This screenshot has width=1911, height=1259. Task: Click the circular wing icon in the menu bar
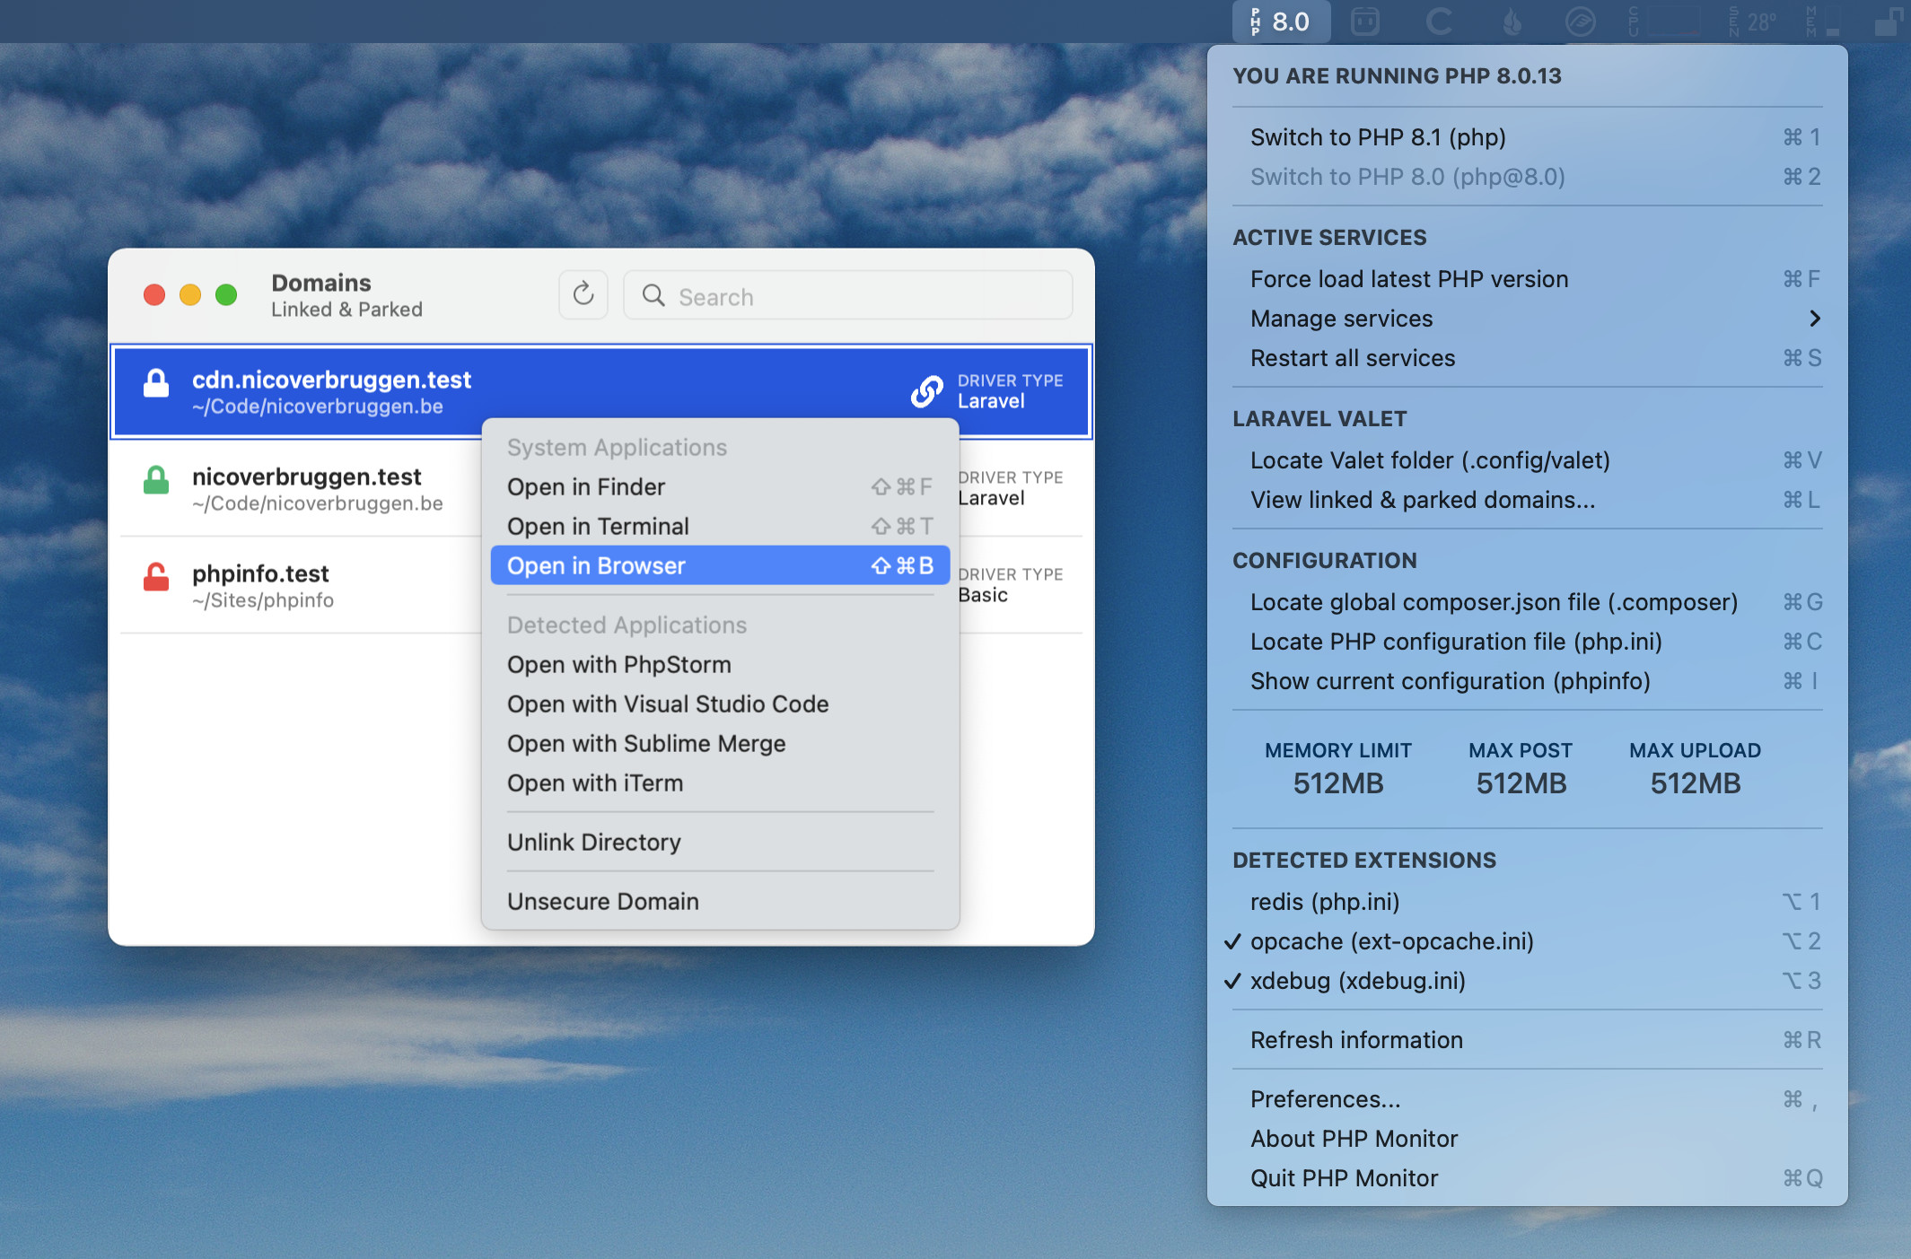point(1580,22)
